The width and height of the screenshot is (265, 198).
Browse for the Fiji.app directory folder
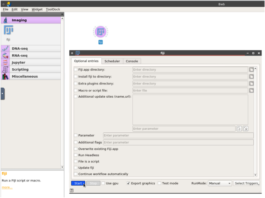251,70
